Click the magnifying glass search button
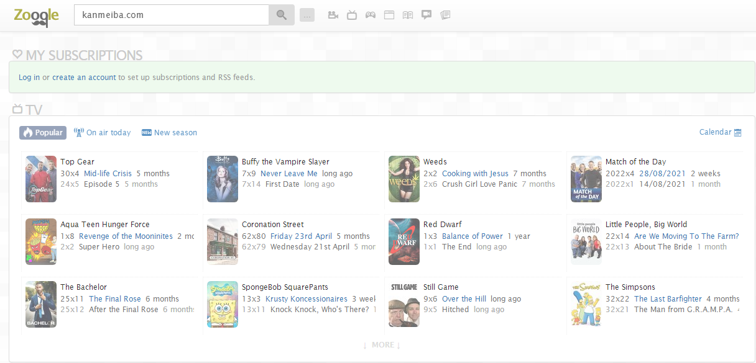Viewport: 756px width, 363px height. [x=282, y=15]
